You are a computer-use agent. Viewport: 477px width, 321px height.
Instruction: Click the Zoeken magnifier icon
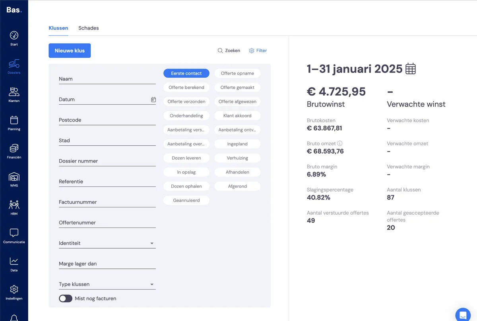coord(220,51)
